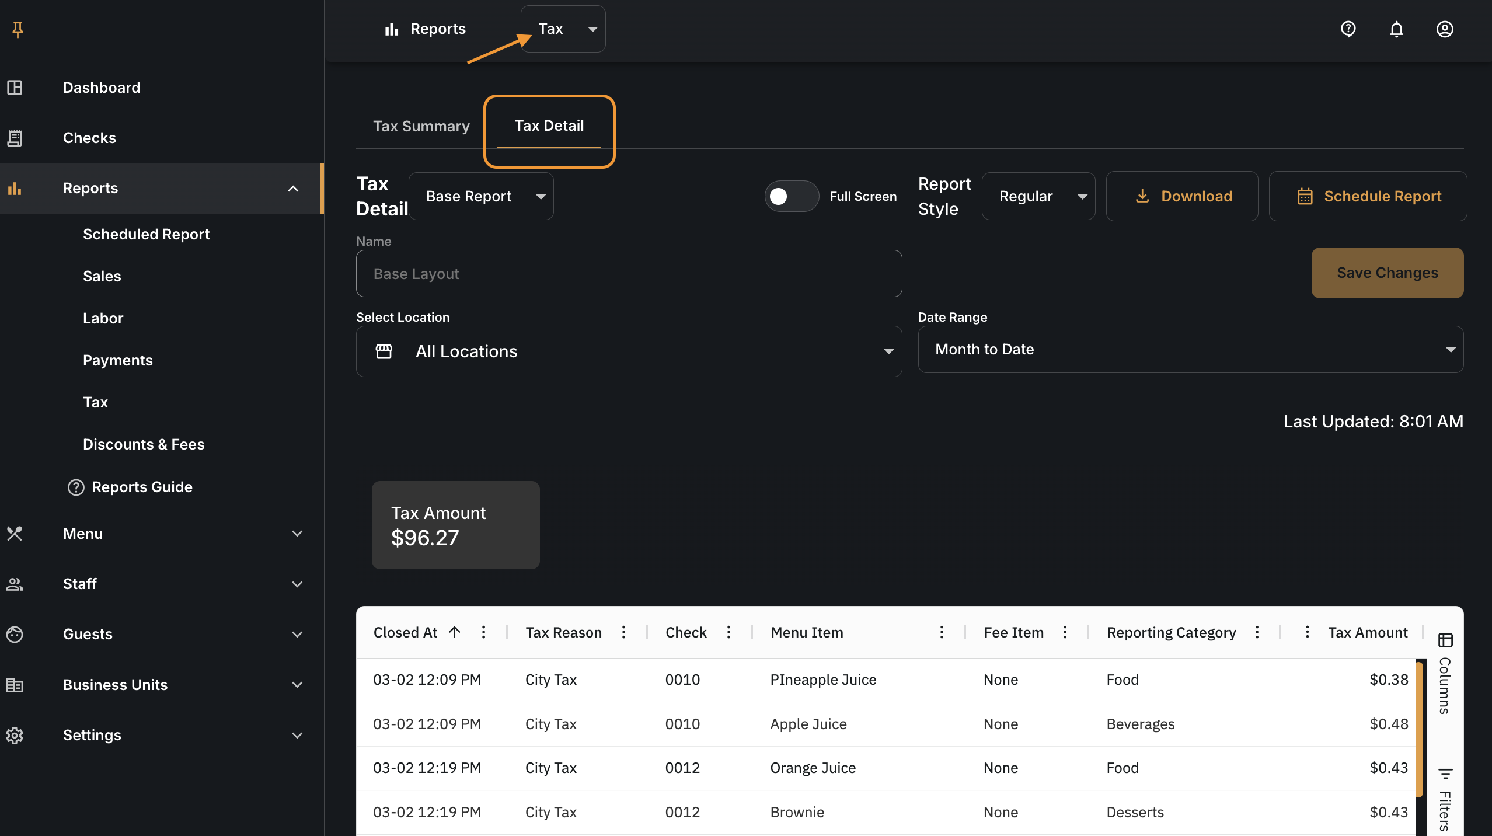Open Discounts & Fees reports

(144, 444)
